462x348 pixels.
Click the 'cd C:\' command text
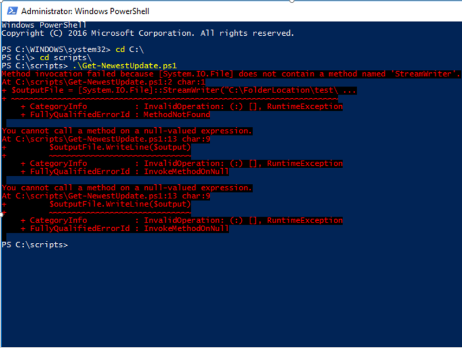129,49
